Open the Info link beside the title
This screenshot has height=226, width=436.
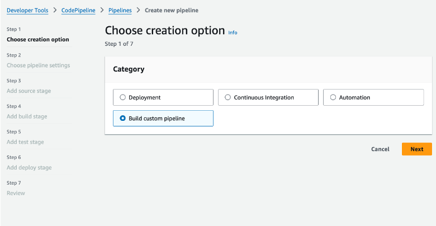(x=233, y=33)
